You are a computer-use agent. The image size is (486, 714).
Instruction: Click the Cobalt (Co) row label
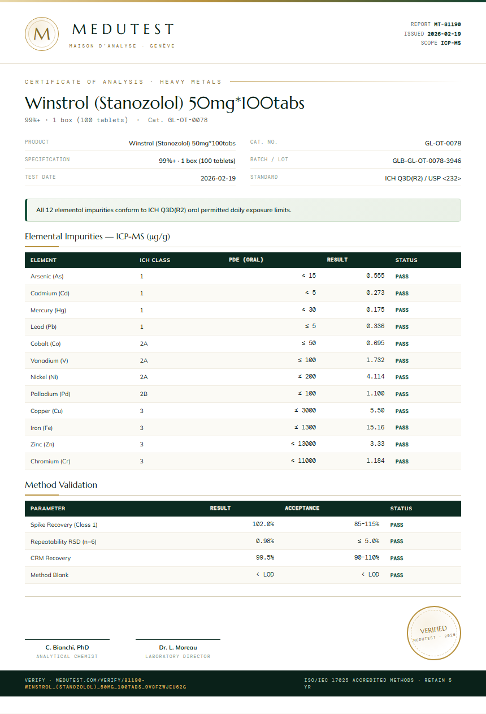point(45,344)
